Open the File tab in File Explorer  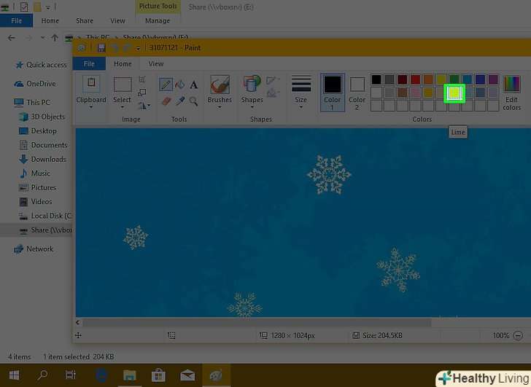(x=16, y=20)
